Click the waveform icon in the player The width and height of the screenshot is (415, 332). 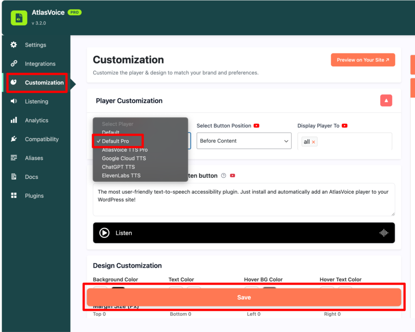(384, 233)
